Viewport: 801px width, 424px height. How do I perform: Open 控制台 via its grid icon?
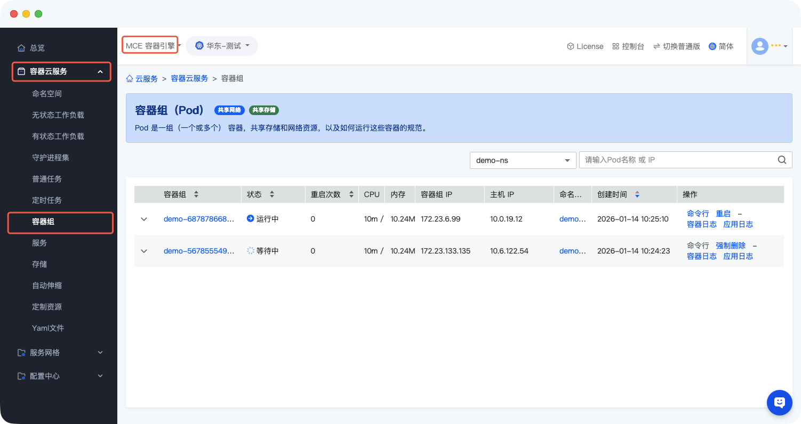615,46
